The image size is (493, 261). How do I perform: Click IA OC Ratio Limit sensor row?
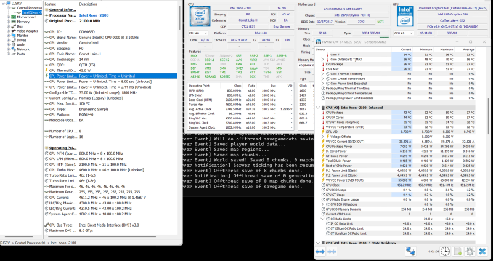coord(401,223)
